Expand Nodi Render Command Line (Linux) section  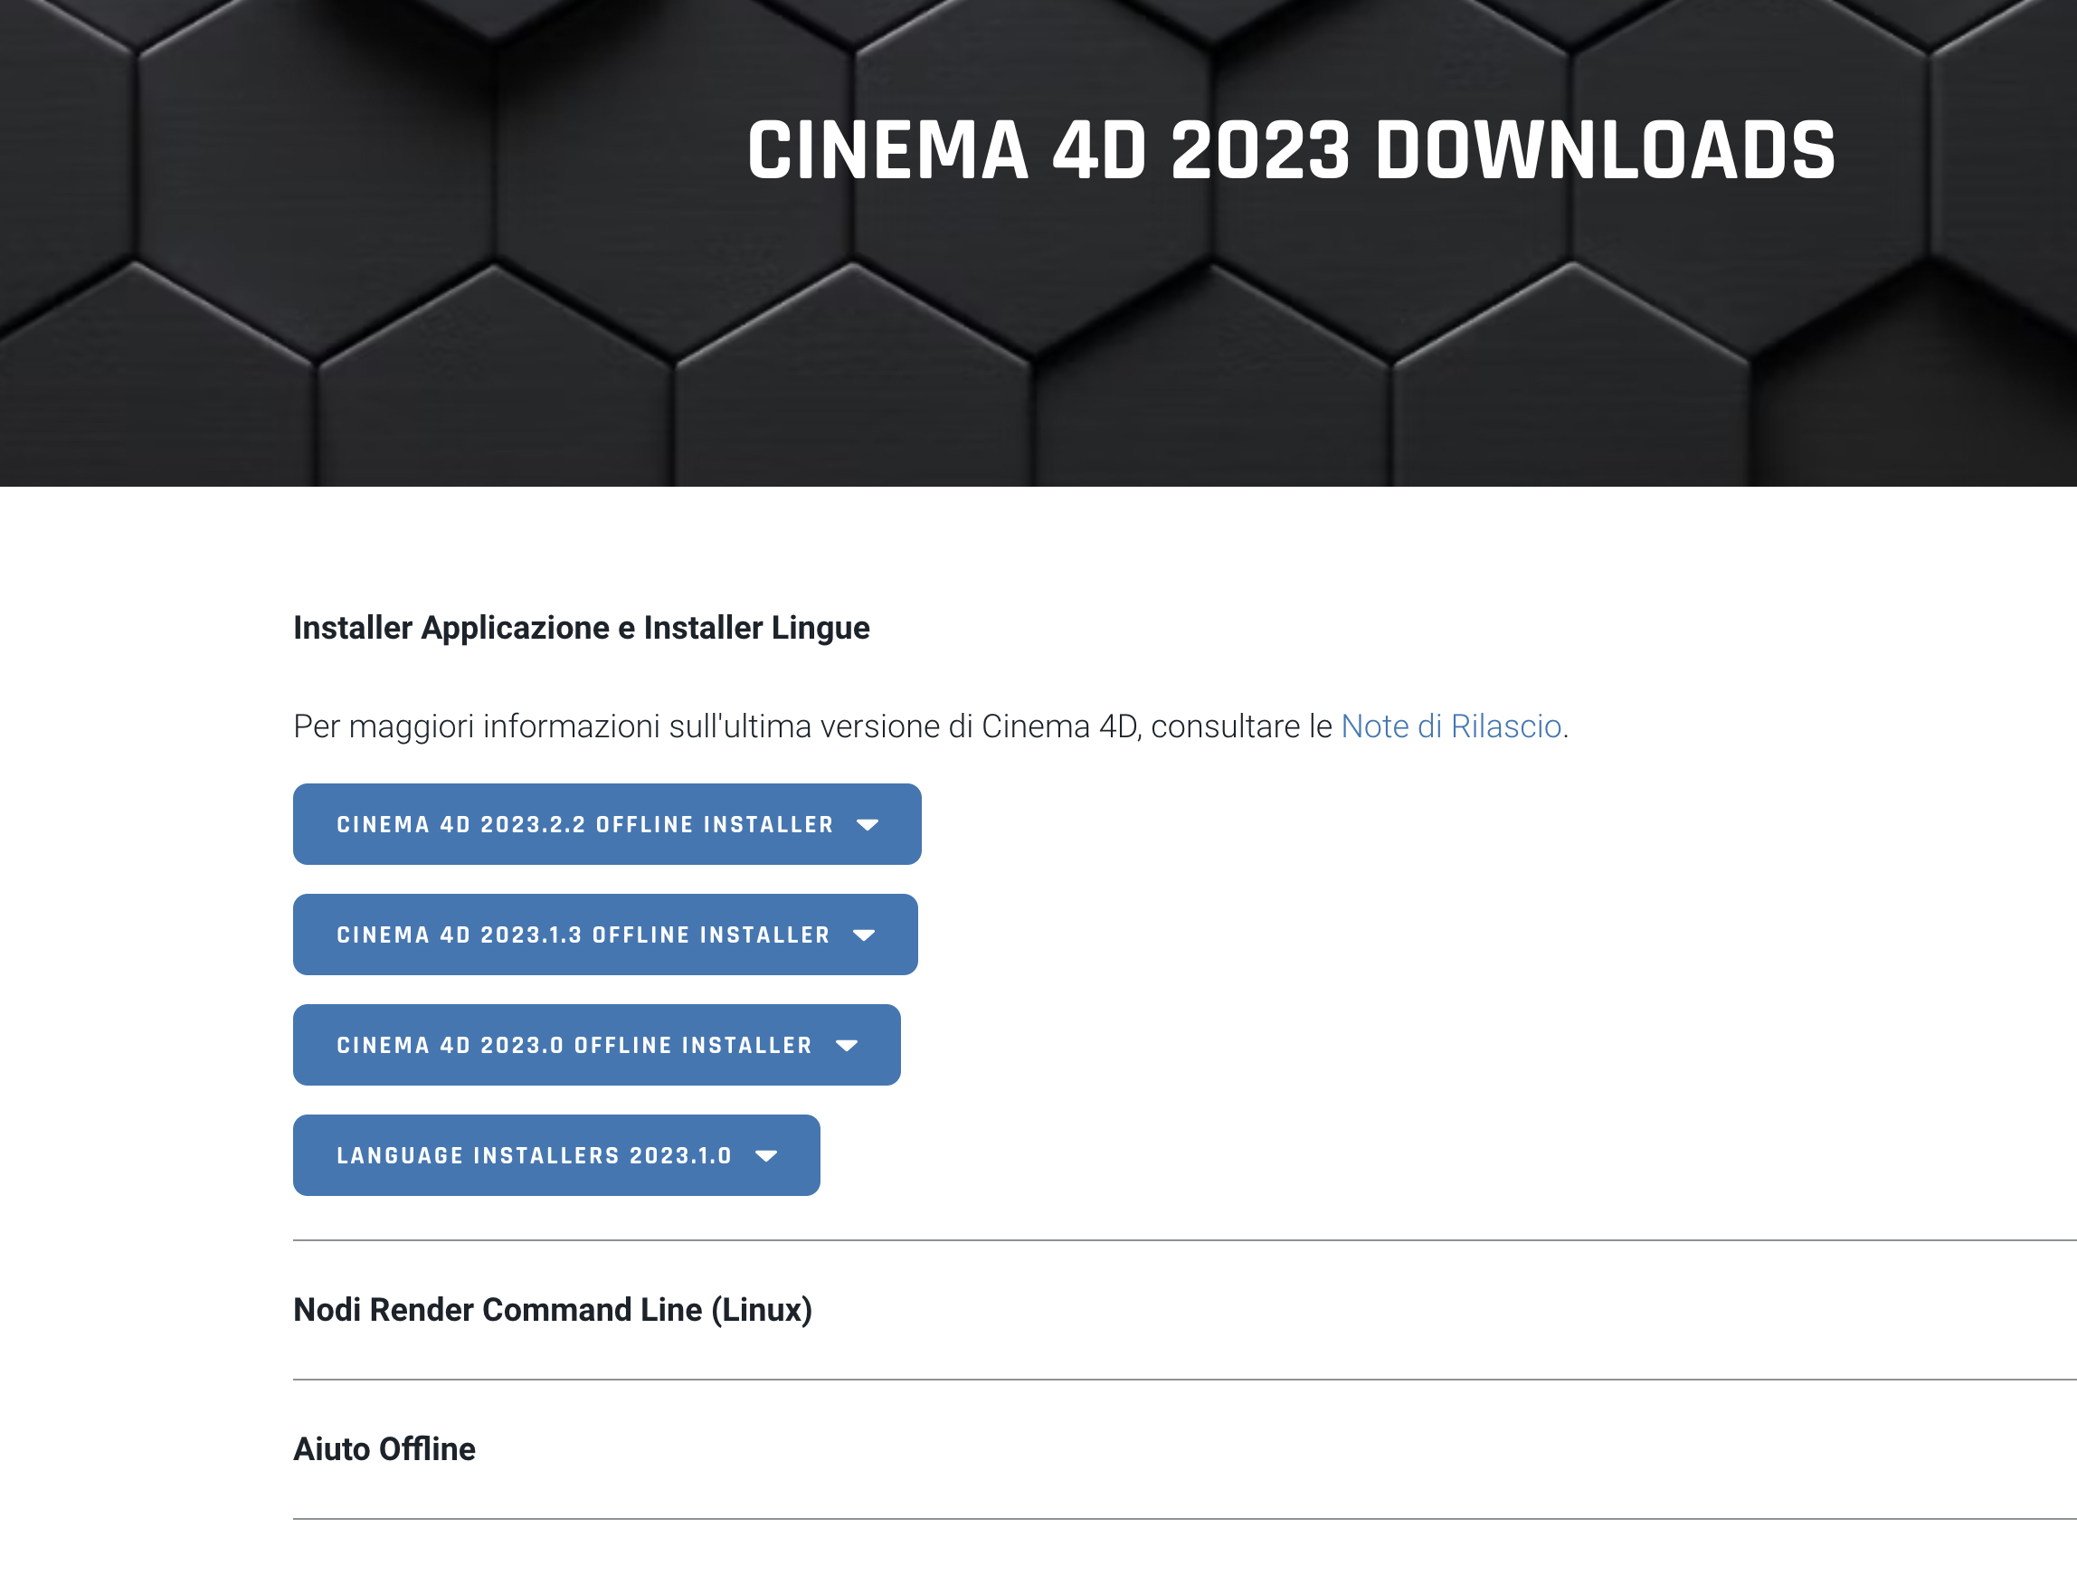[x=552, y=1310]
